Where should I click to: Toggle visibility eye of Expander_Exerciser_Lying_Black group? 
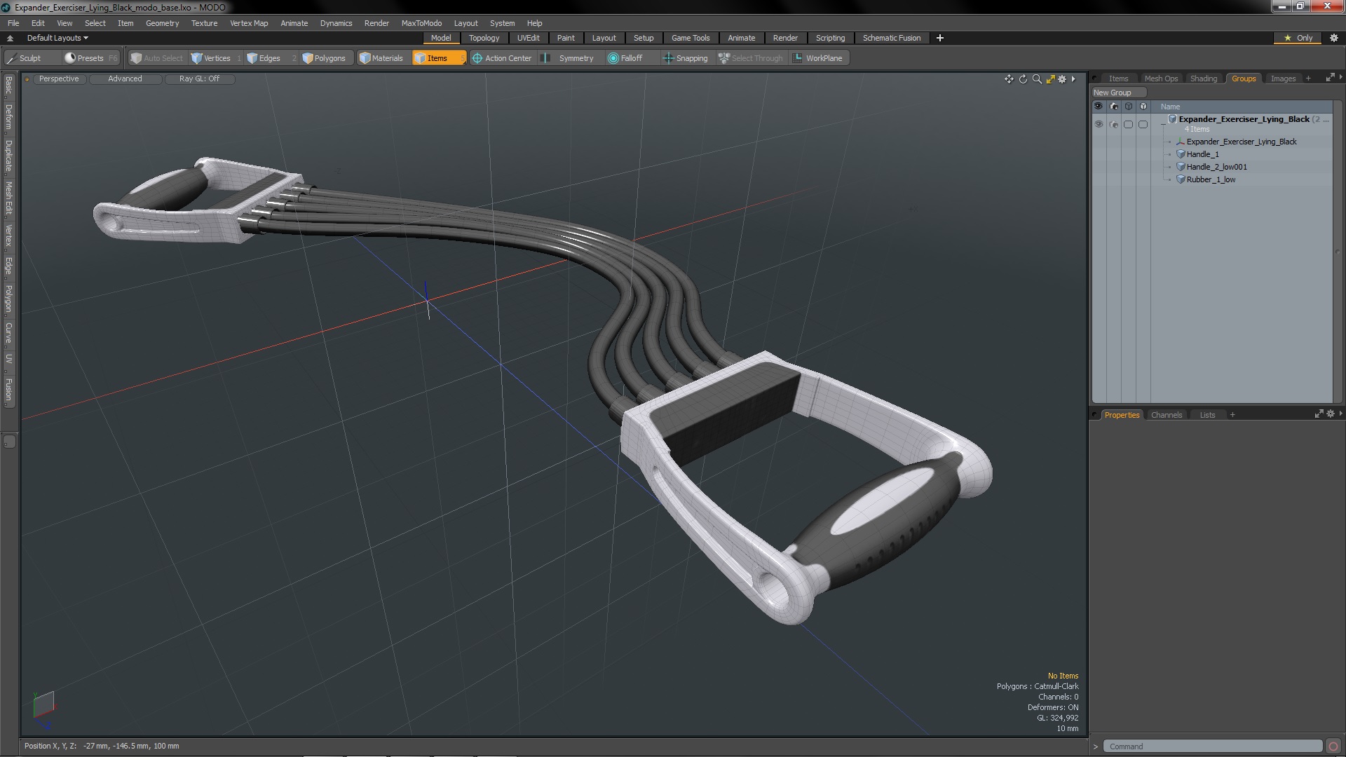pos(1099,124)
